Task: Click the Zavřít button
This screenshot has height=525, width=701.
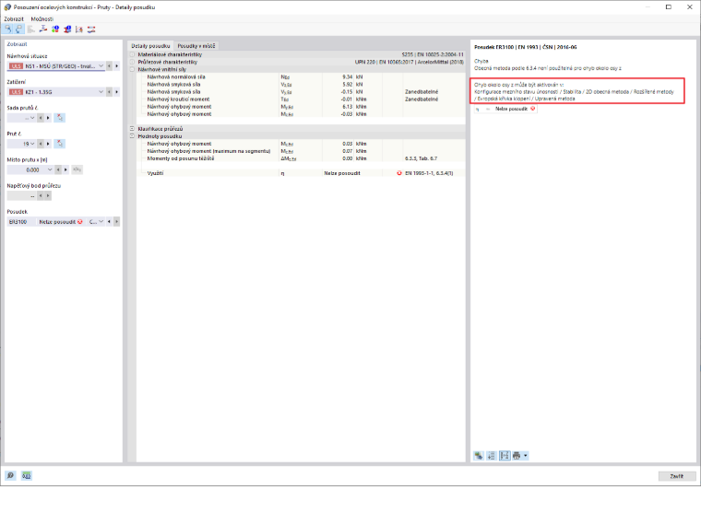Action: click(x=677, y=476)
